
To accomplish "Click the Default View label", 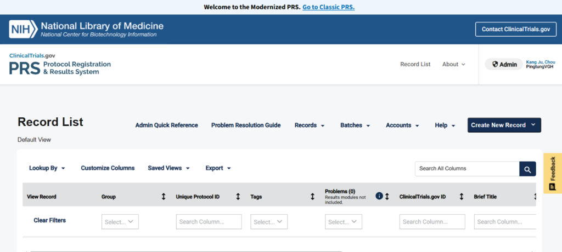I will 34,140.
